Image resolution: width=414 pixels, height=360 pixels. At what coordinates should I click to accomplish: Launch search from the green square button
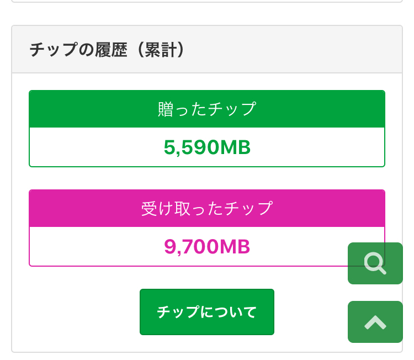coord(375,263)
